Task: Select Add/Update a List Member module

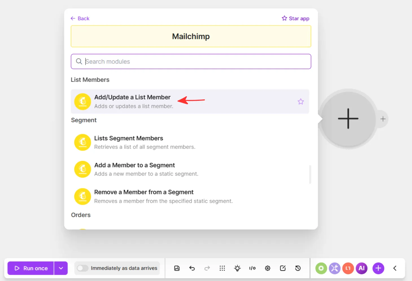Action: point(190,101)
